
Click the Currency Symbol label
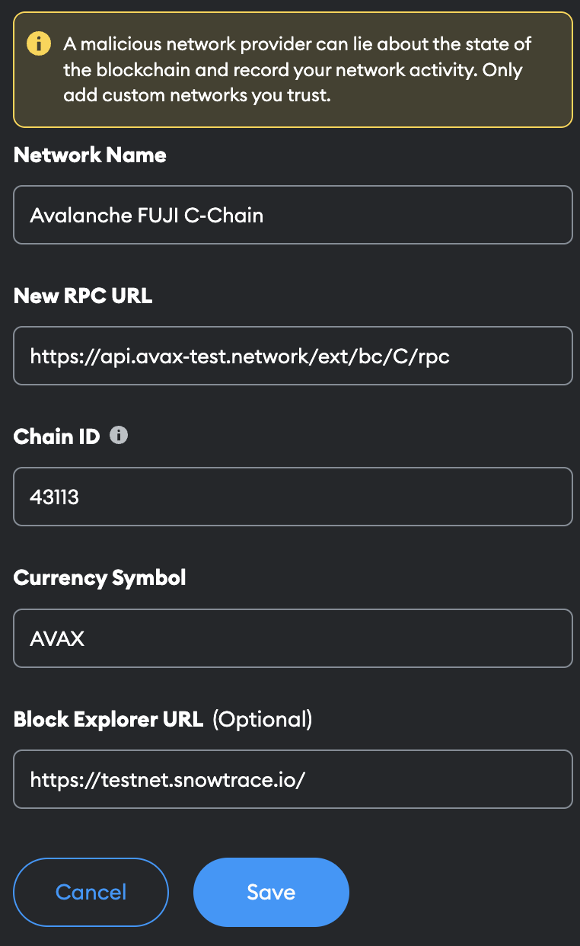[x=100, y=578]
